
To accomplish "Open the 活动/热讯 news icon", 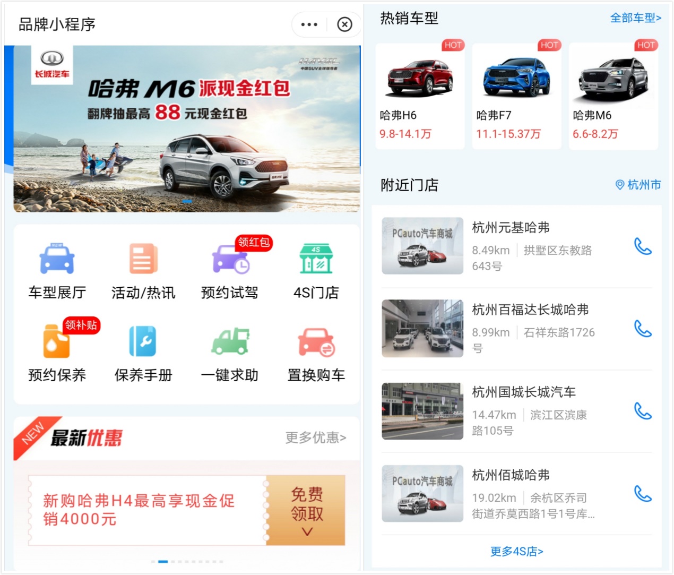I will [x=143, y=259].
